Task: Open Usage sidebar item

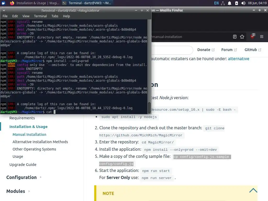Action: tap(18, 157)
